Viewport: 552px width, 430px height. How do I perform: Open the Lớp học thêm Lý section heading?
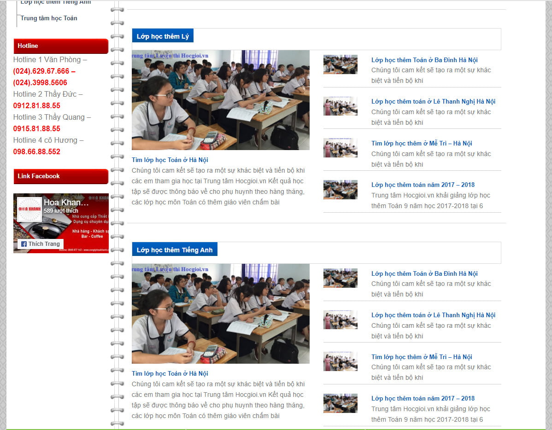point(163,36)
